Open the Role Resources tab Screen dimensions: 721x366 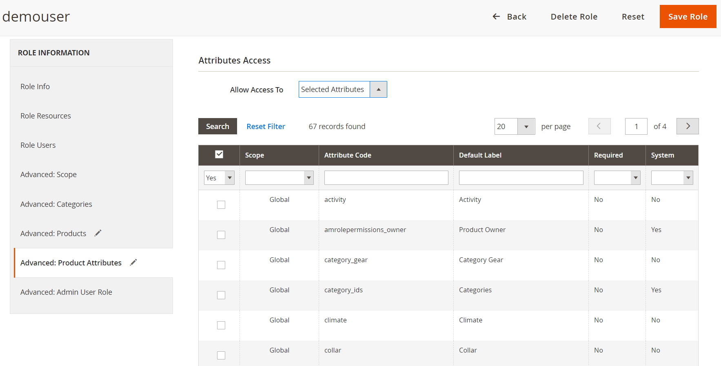click(x=46, y=116)
